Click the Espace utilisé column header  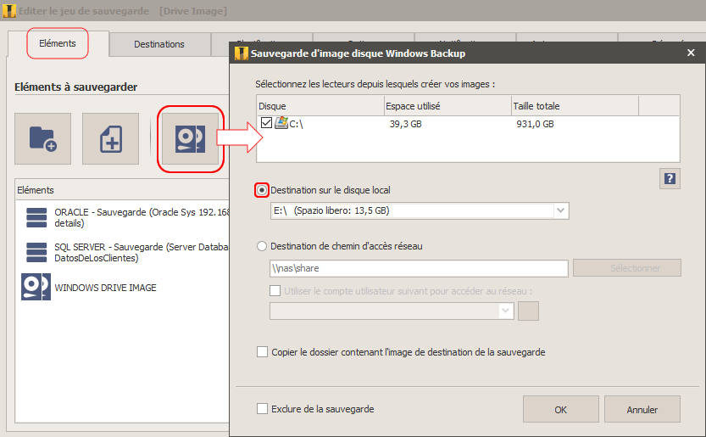tap(448, 106)
